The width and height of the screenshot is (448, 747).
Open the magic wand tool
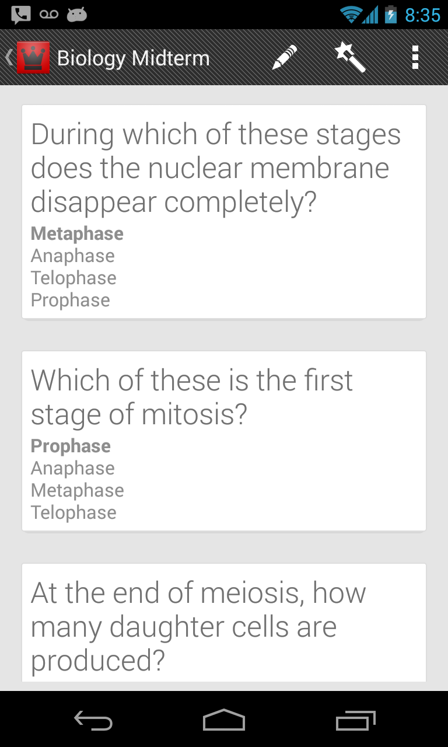(350, 58)
